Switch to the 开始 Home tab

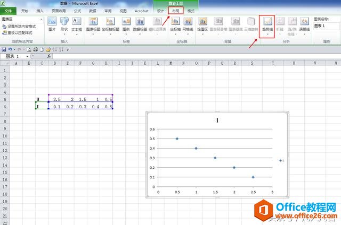tap(25, 11)
